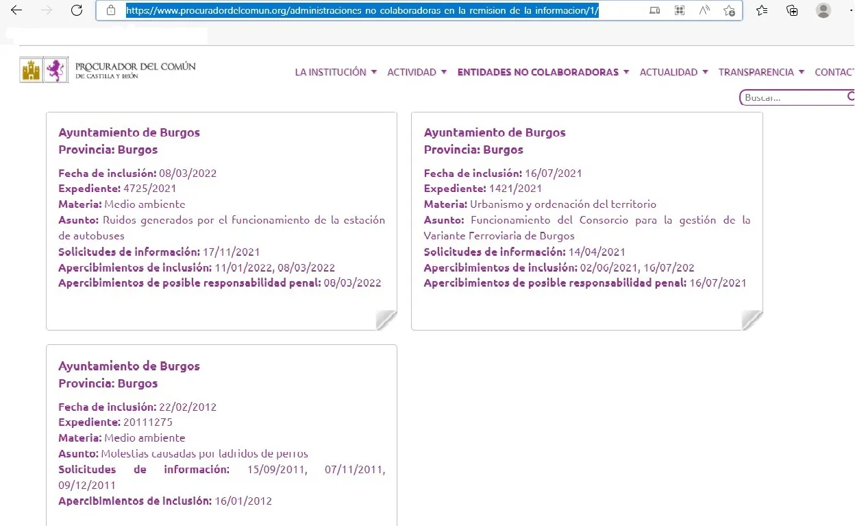Image resolution: width=855 pixels, height=526 pixels.
Task: Open the Favorites list icon
Action: [762, 10]
